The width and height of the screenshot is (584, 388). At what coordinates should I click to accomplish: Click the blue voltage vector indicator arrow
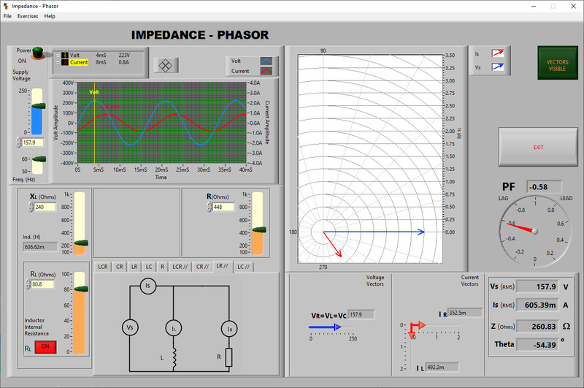click(325, 327)
